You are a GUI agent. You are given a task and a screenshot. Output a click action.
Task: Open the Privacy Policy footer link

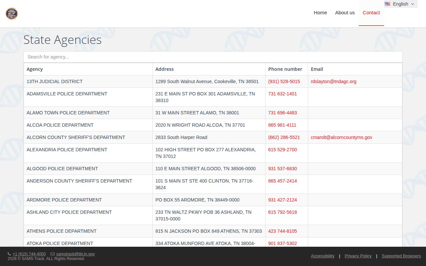tap(358, 256)
